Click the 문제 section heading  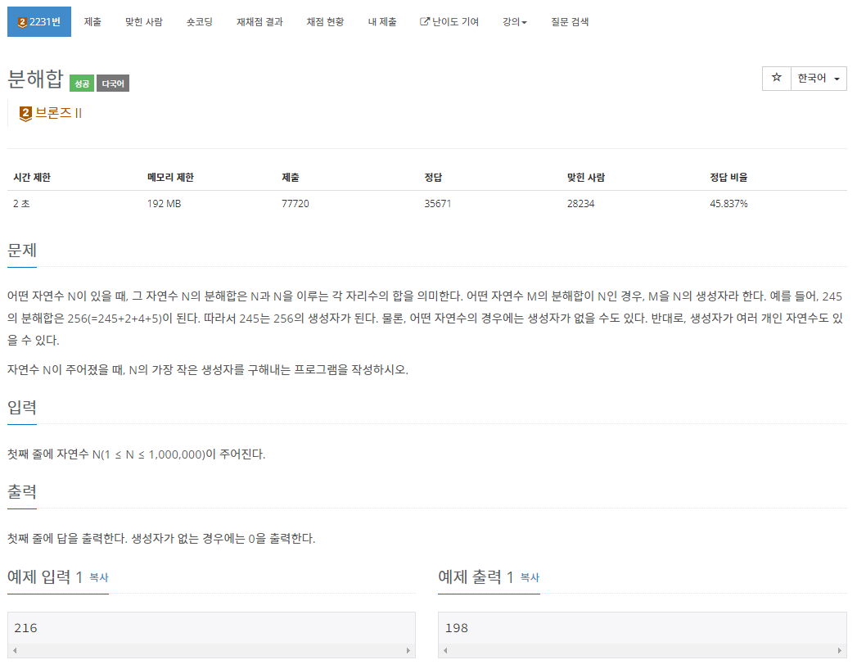coord(22,251)
